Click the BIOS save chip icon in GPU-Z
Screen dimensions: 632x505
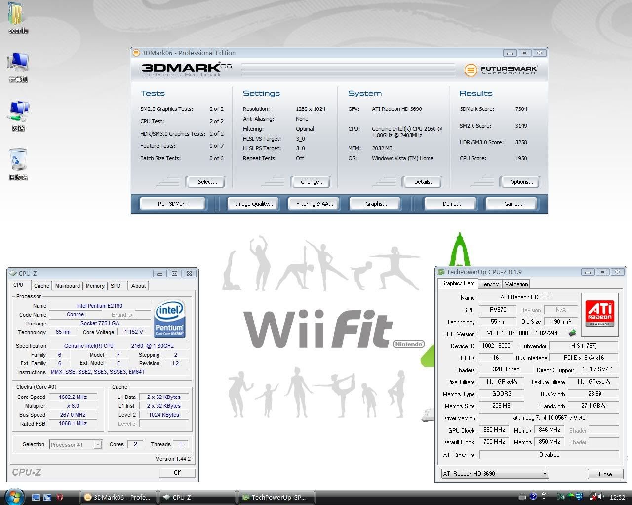click(x=573, y=333)
